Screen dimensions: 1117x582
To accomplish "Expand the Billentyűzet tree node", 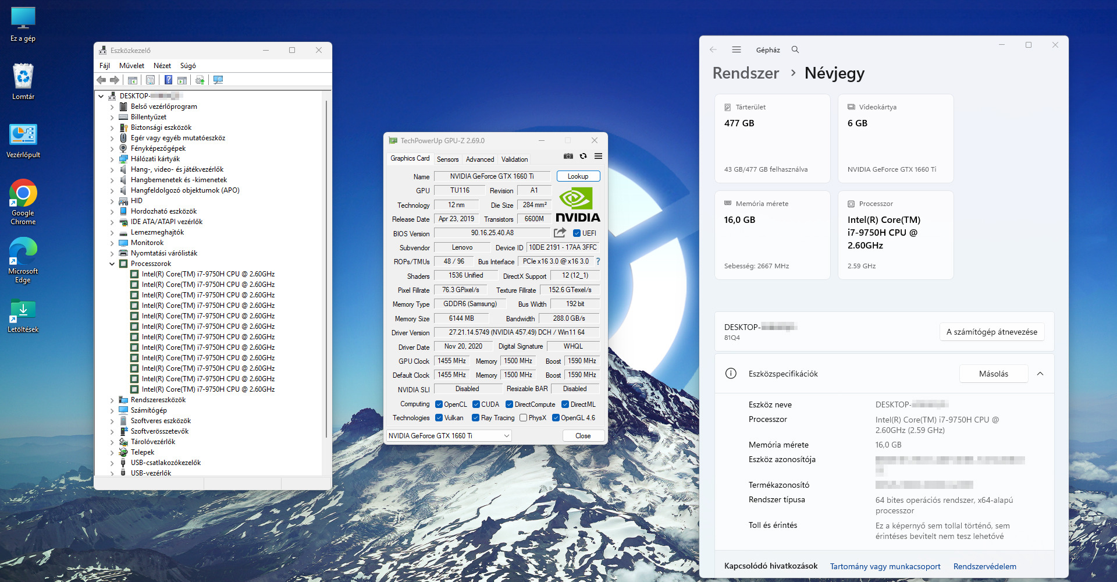I will coord(112,117).
